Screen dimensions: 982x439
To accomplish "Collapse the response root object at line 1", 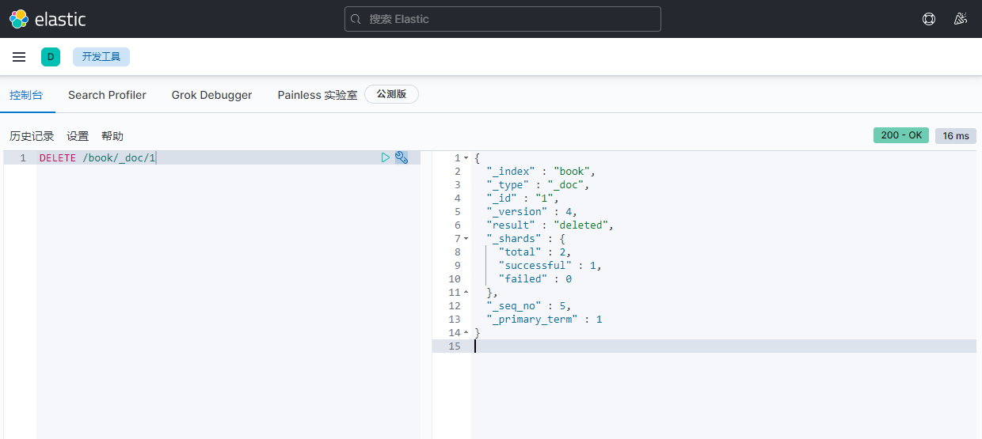I will coord(466,158).
